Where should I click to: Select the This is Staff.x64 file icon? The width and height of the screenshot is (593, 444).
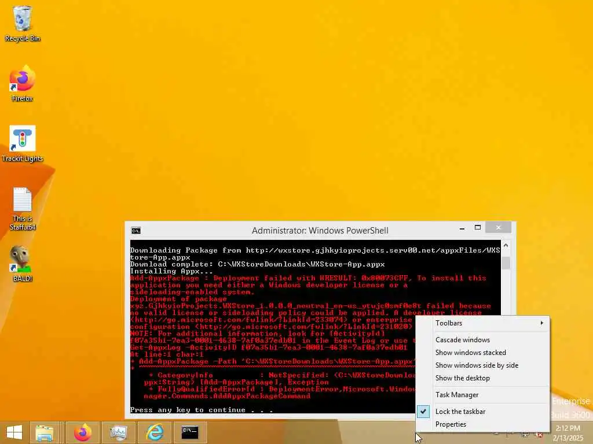click(x=23, y=209)
